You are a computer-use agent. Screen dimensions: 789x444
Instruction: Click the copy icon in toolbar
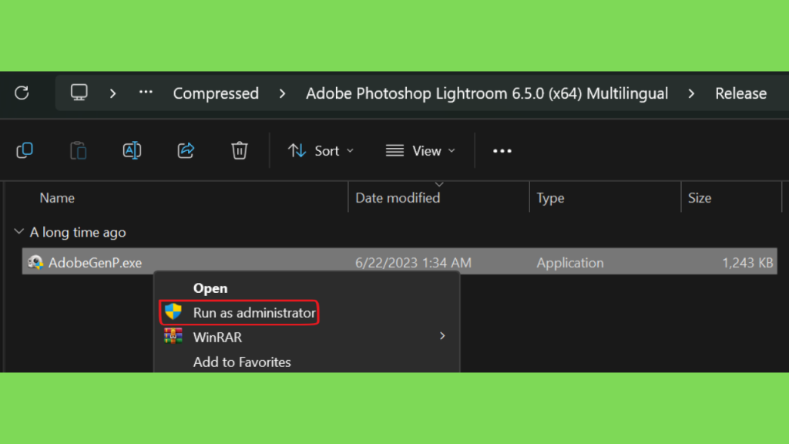tap(25, 150)
